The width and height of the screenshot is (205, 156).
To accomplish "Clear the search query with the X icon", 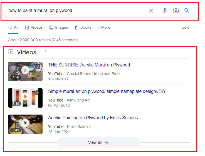I will point(151,11).
